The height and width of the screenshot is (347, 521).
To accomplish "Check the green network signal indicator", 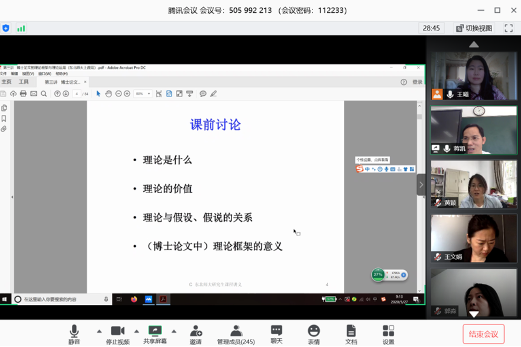I will tap(21, 28).
